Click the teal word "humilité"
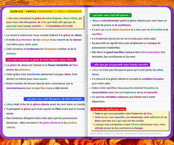Viewport: 174px width, 145px height. pyautogui.click(x=157, y=30)
